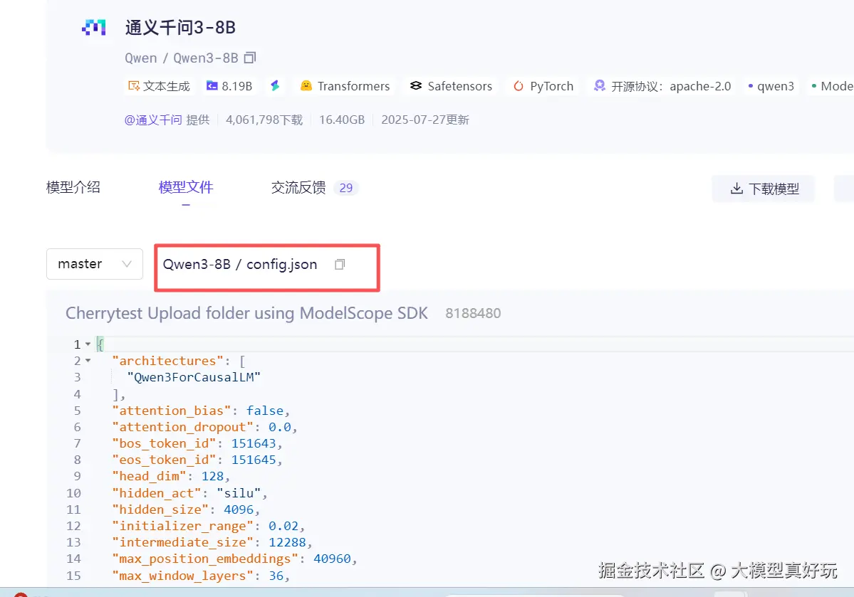Click the max_position_embeddings value 40960
Viewport: 854px width, 597px height.
332,559
